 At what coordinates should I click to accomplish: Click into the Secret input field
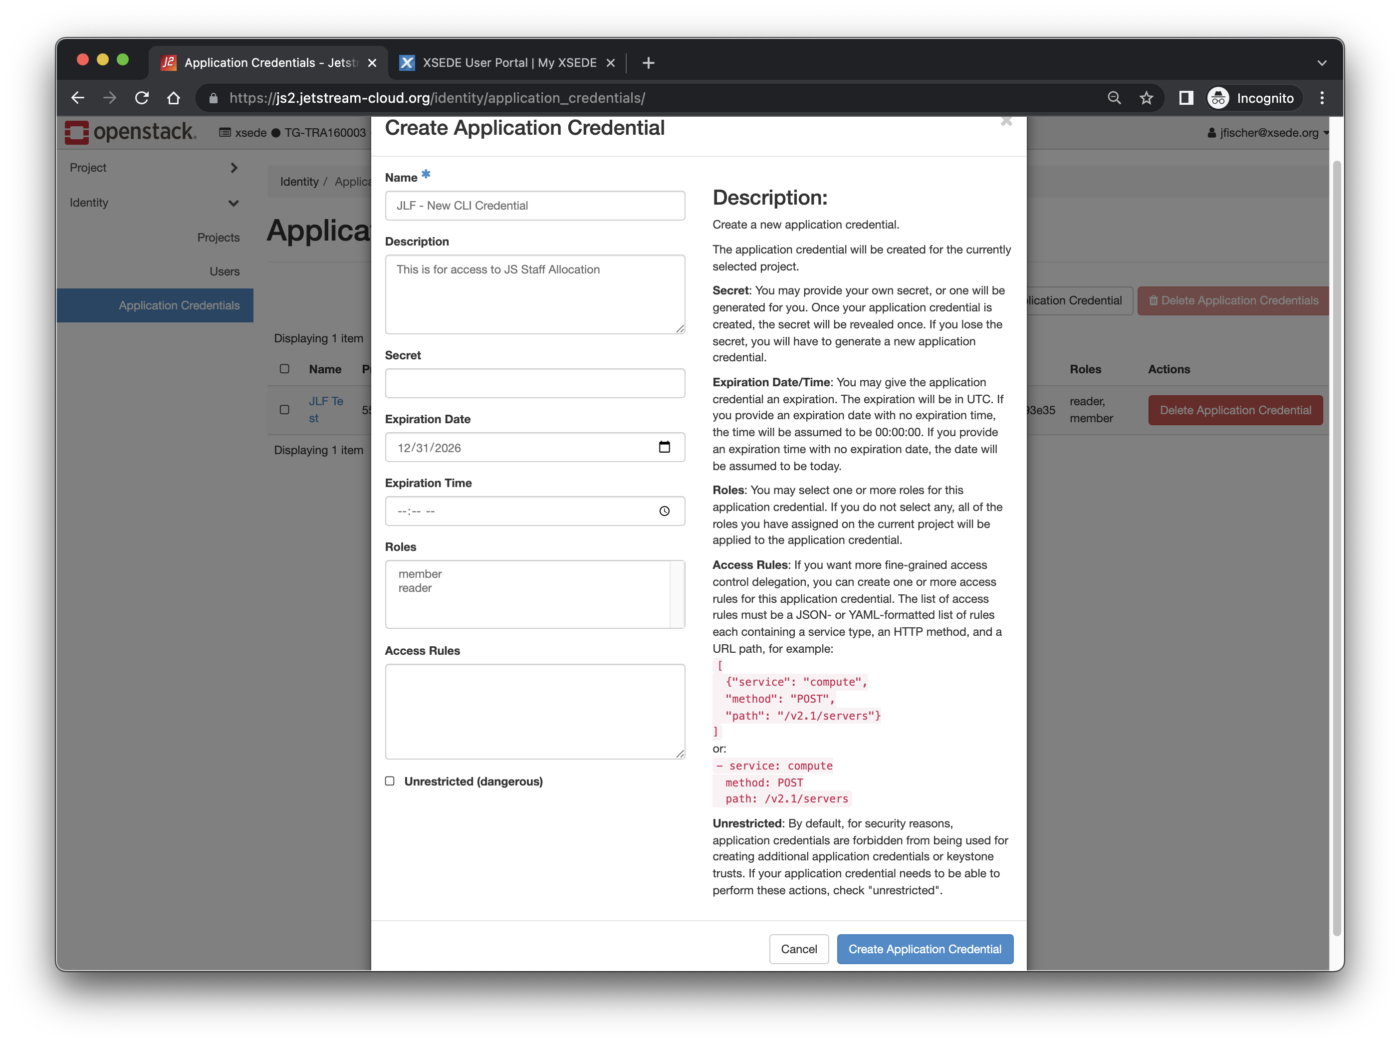pos(534,383)
